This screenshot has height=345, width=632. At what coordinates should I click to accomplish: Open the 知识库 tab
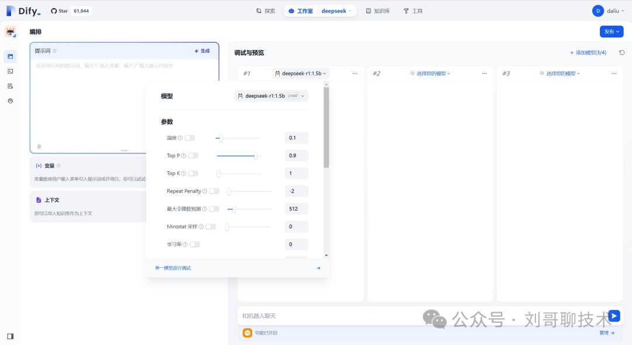pyautogui.click(x=377, y=11)
